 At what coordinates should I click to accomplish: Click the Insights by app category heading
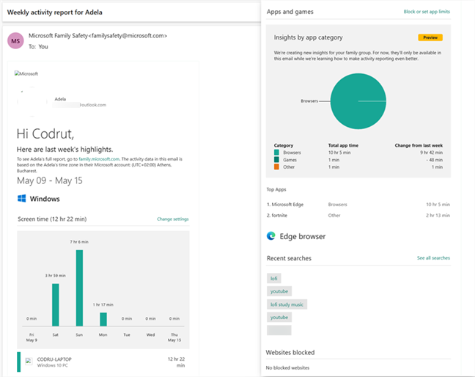(x=308, y=37)
